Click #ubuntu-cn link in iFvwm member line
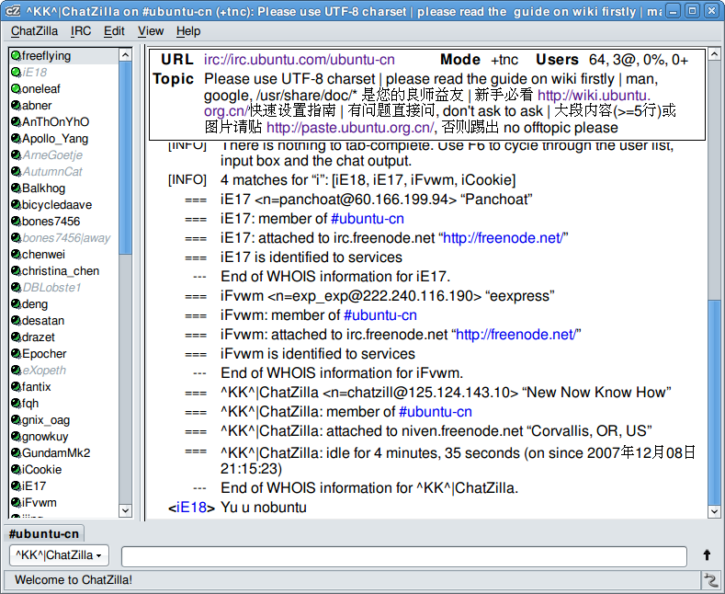This screenshot has height=594, width=725. tap(380, 315)
